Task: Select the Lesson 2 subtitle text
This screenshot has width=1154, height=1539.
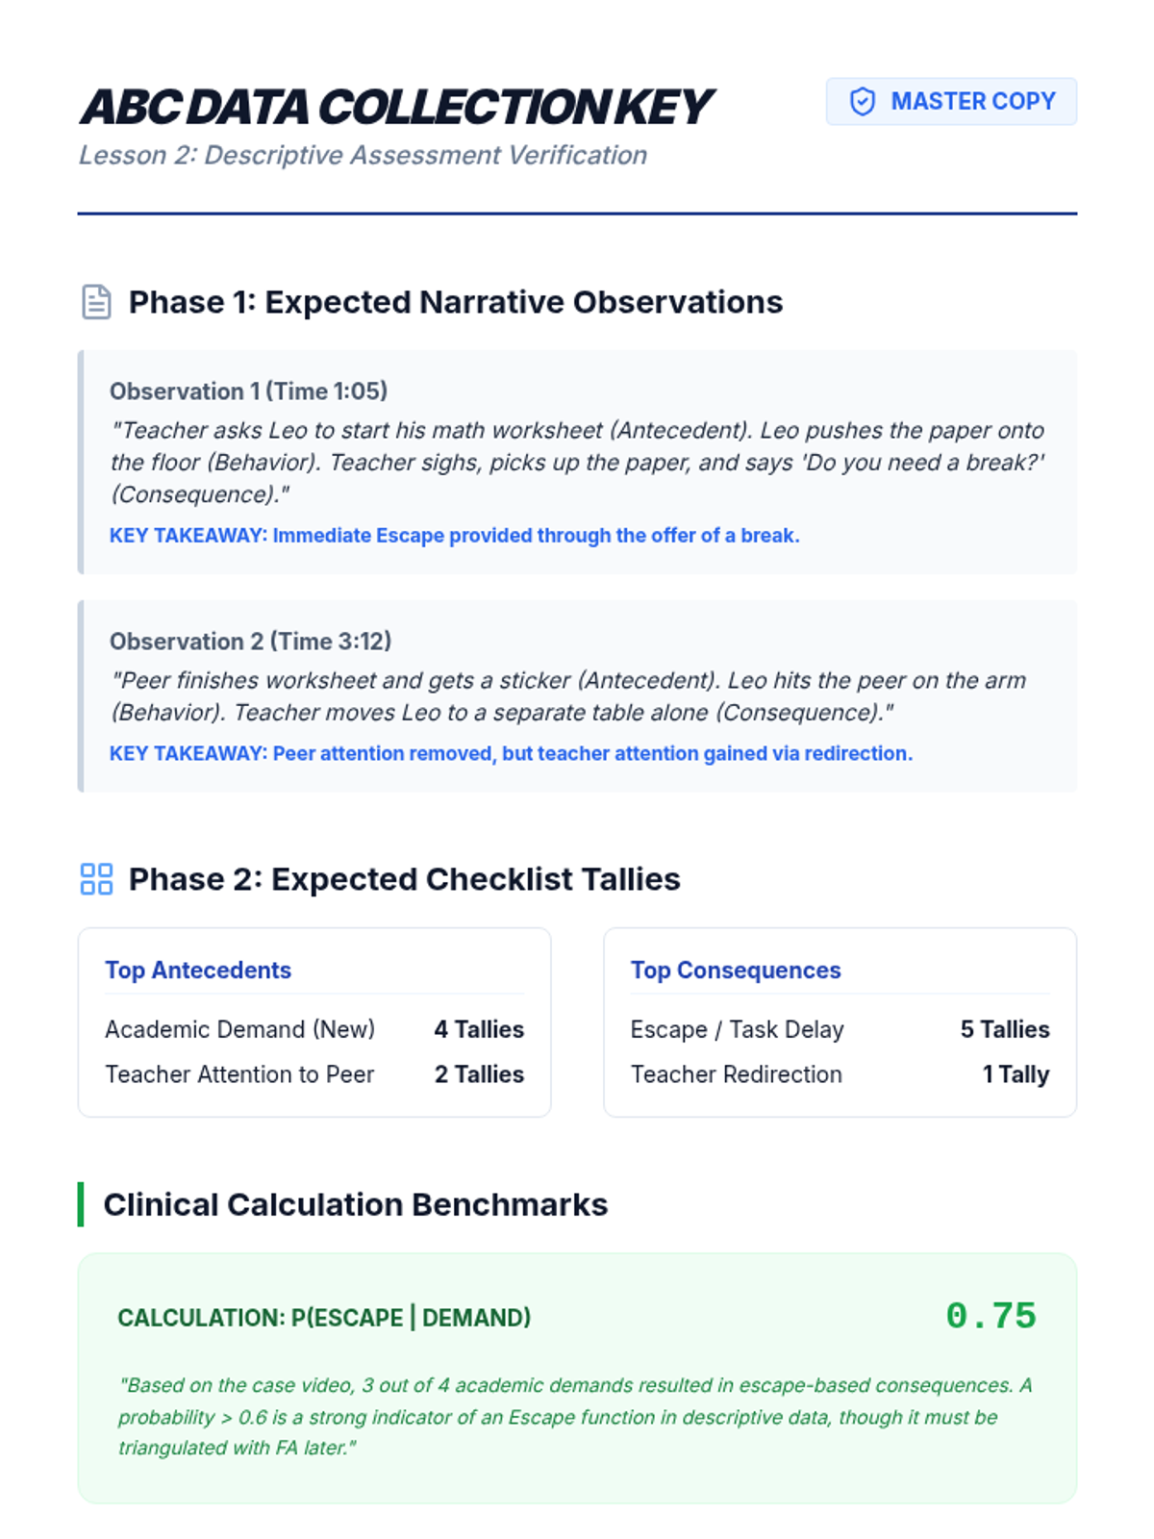Action: tap(363, 156)
